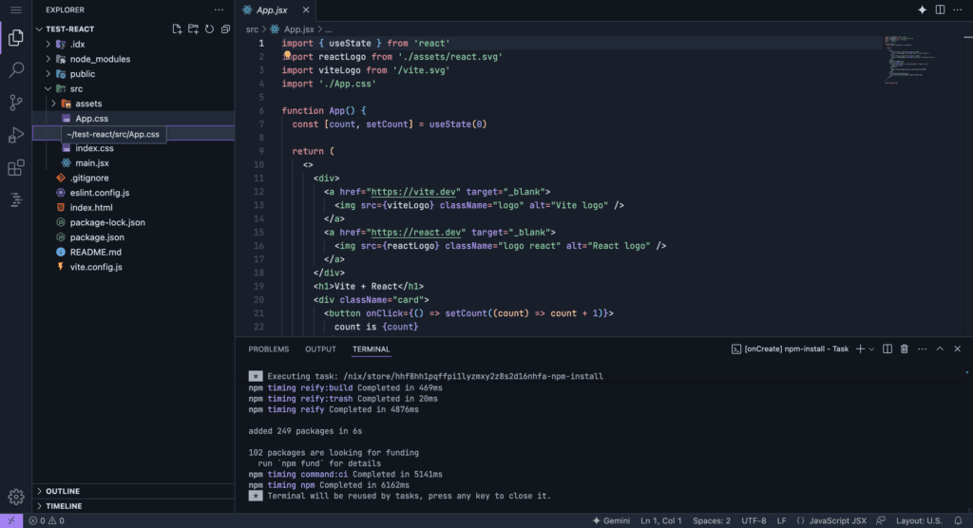The width and height of the screenshot is (973, 528).
Task: Open the Source Control view
Action: tap(16, 103)
